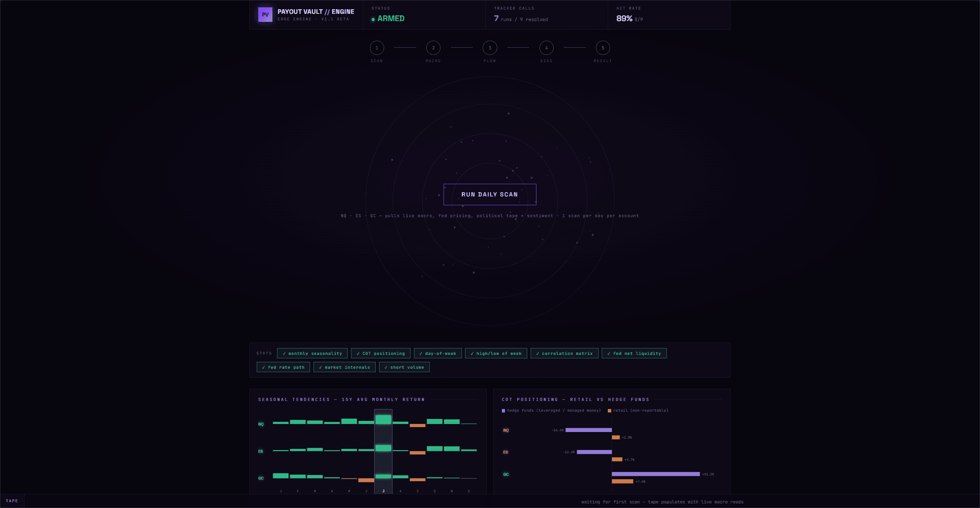This screenshot has height=508, width=980.
Task: Click the GC retail +7.6% bar
Action: coord(622,482)
